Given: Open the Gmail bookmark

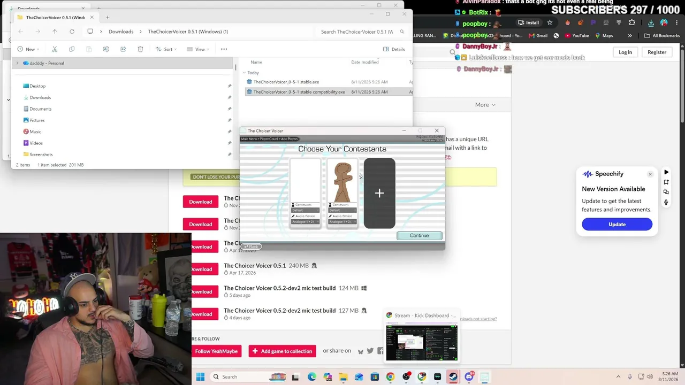Looking at the screenshot, I should (538, 36).
